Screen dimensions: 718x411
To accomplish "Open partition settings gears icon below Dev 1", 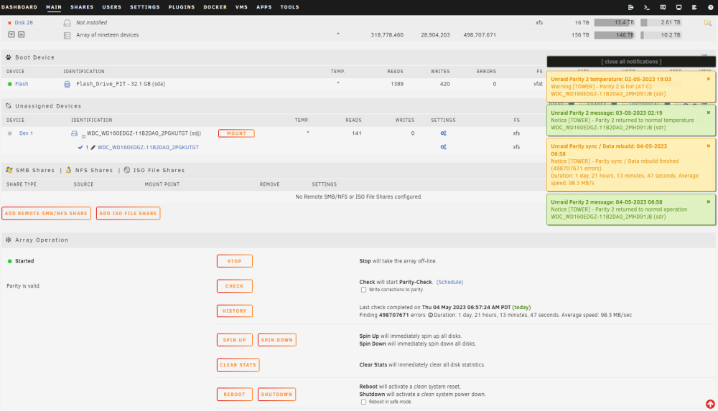I will [x=443, y=147].
